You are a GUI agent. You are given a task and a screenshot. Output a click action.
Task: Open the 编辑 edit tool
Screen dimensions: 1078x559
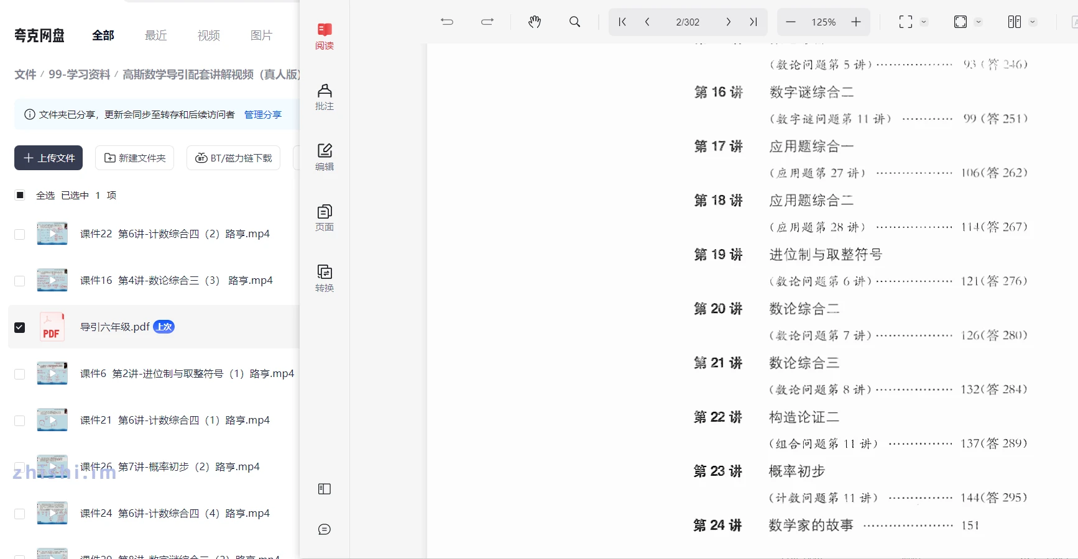325,157
